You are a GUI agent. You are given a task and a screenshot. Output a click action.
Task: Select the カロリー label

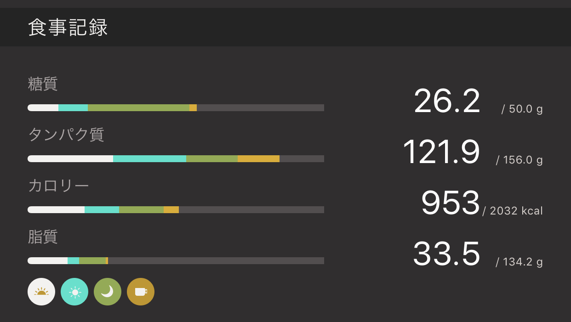coord(58,186)
